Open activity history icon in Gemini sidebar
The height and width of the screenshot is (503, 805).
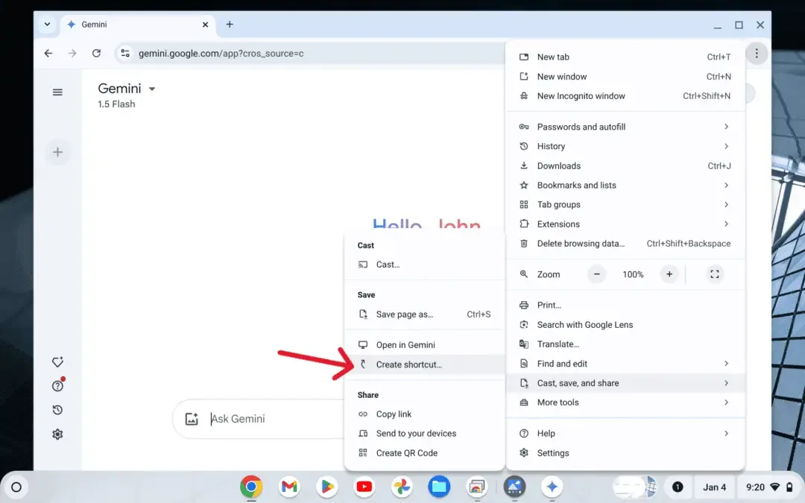[x=57, y=410]
